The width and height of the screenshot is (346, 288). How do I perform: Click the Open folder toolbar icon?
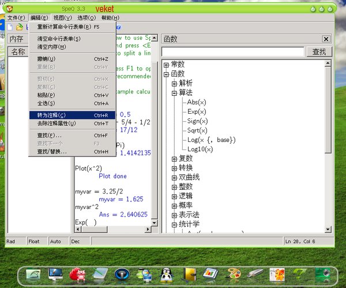click(x=20, y=27)
